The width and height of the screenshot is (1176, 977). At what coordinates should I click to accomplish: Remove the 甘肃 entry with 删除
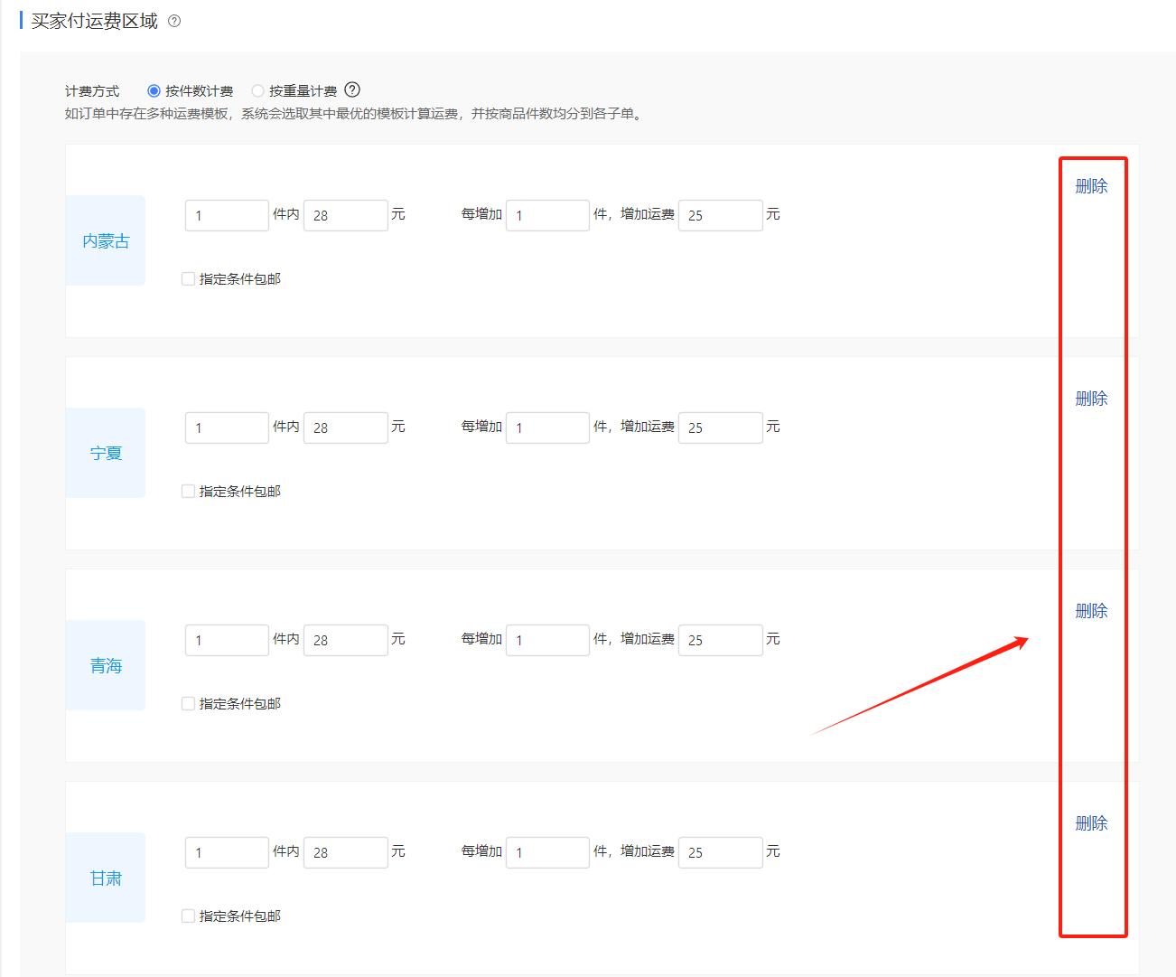[1091, 823]
